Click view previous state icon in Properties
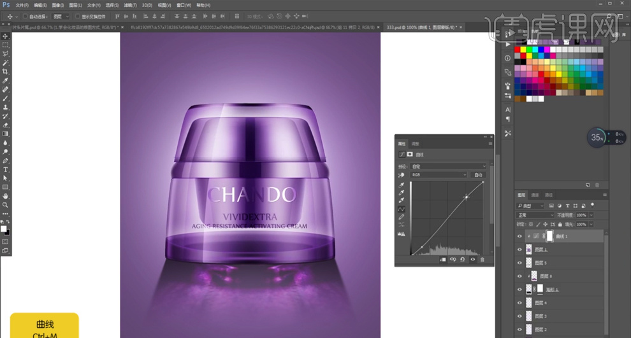Screen dimensions: 631x338 point(453,260)
